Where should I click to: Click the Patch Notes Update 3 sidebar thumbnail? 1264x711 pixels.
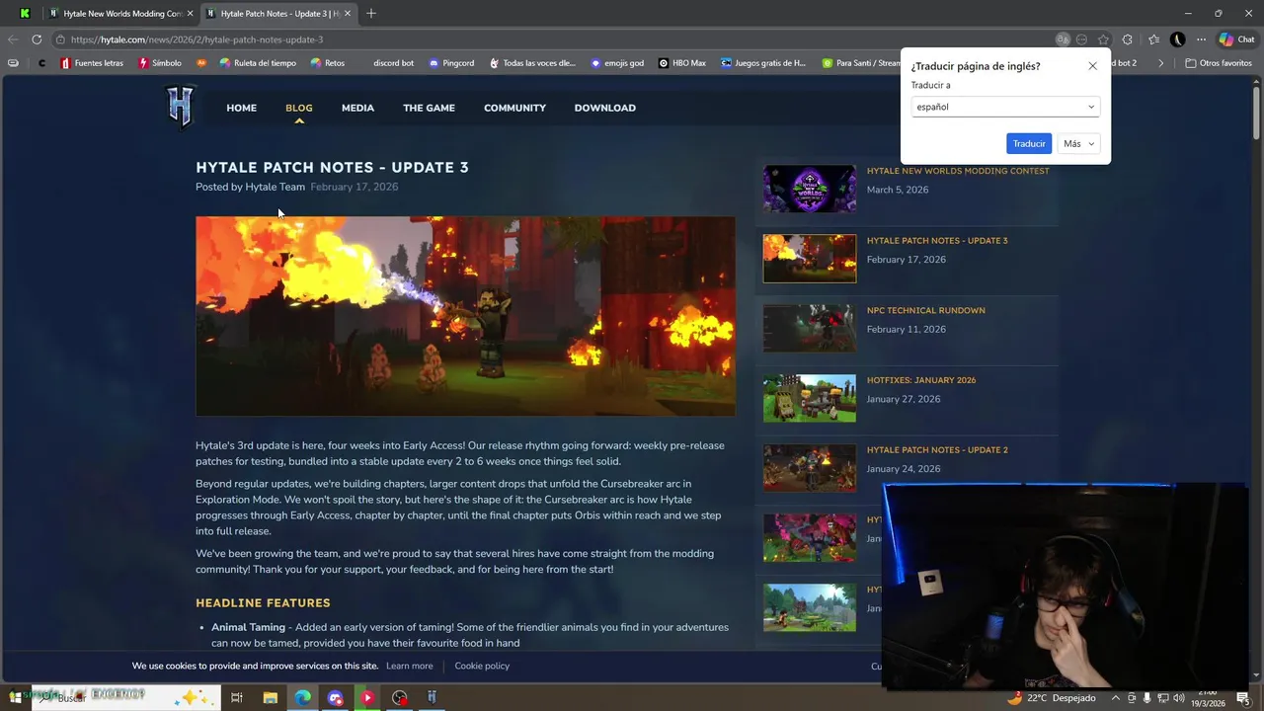[x=810, y=259]
